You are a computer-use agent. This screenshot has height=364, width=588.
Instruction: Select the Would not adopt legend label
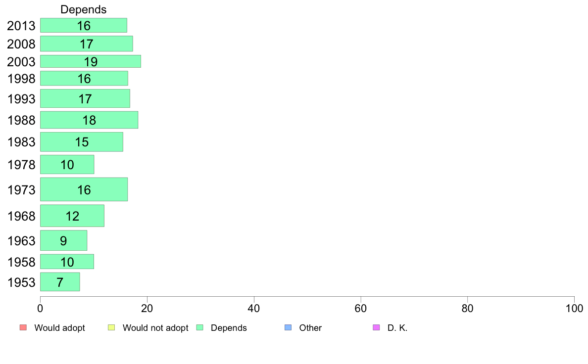155,328
